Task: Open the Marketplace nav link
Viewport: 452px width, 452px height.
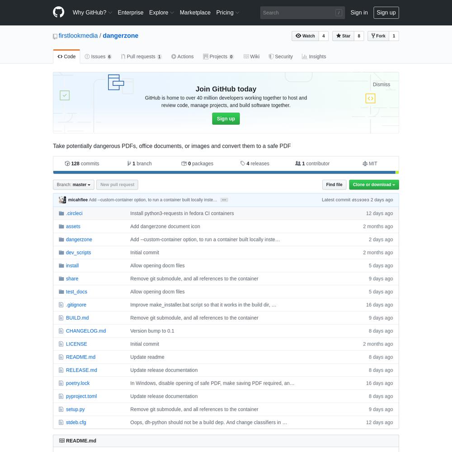Action: pyautogui.click(x=195, y=12)
